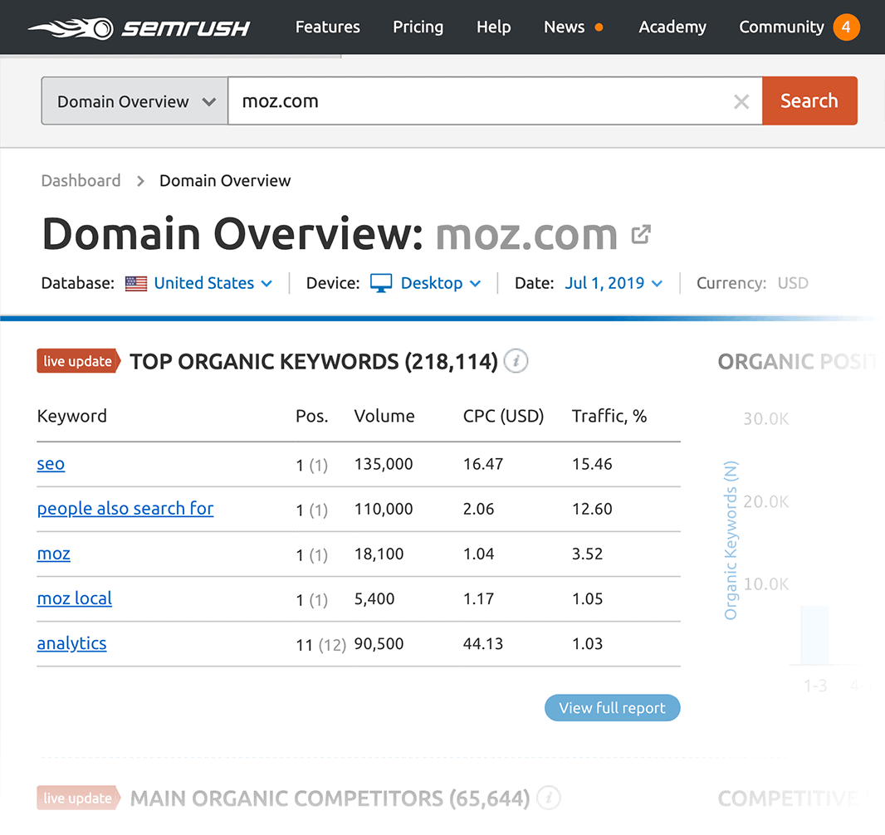Viewport: 885px width, 835px height.
Task: Expand the Desktop device dropdown
Action: coord(440,283)
